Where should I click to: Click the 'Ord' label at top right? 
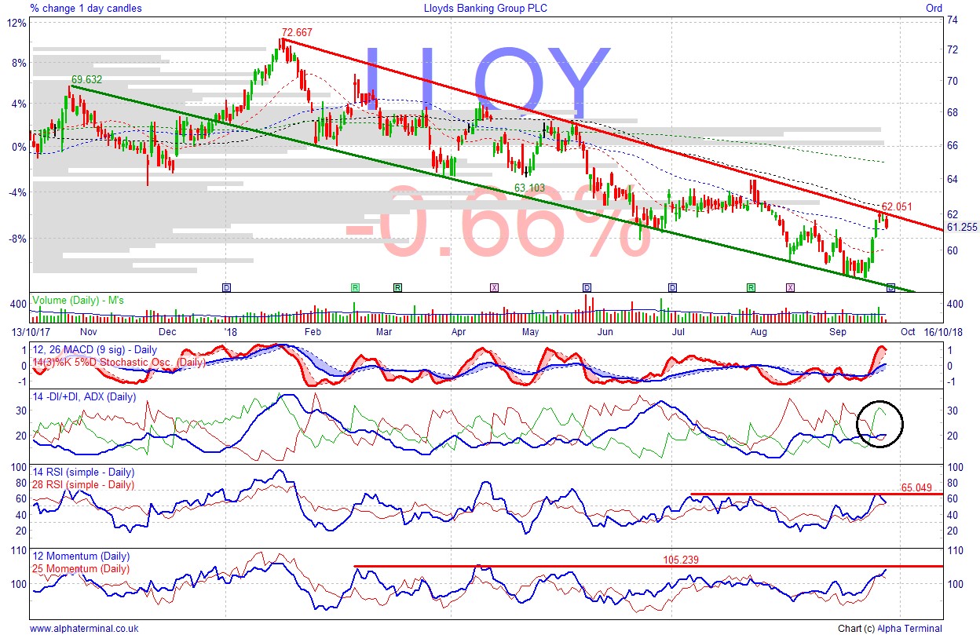(934, 8)
